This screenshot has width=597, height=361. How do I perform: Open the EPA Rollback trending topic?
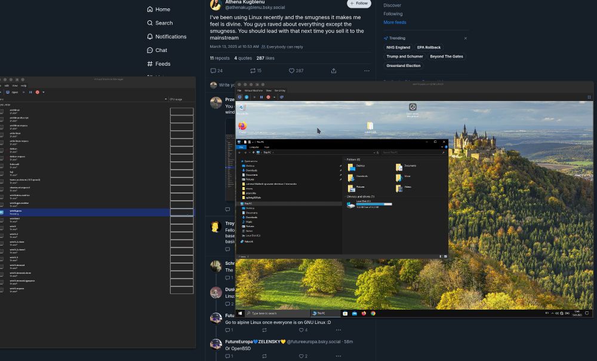click(x=429, y=47)
